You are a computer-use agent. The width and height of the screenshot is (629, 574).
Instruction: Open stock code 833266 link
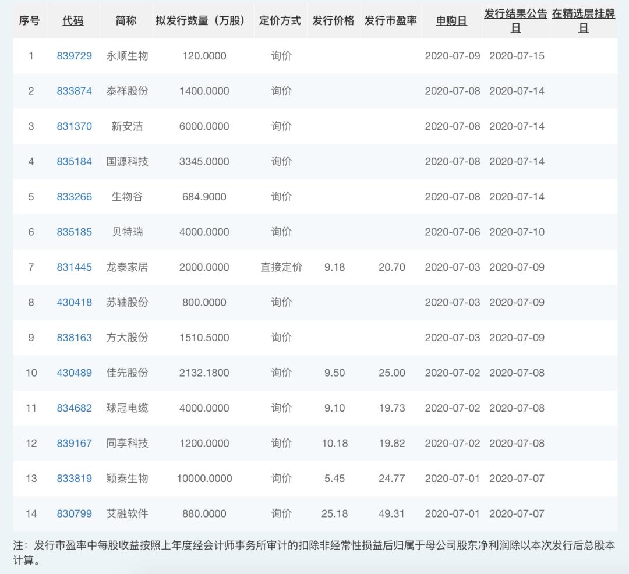click(73, 197)
